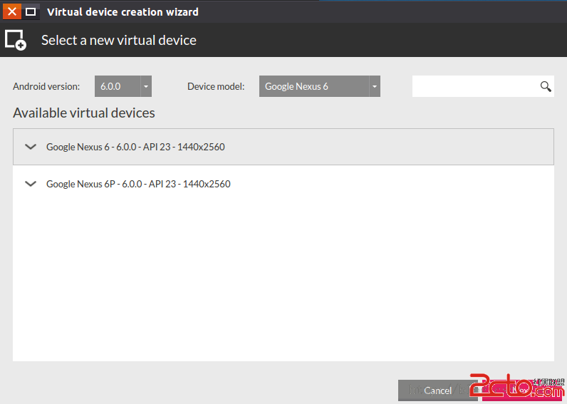Viewport: 567px width, 404px height.
Task: Select Google Nexus 6P - 6.0.0 - API 23 device
Action: pos(283,184)
